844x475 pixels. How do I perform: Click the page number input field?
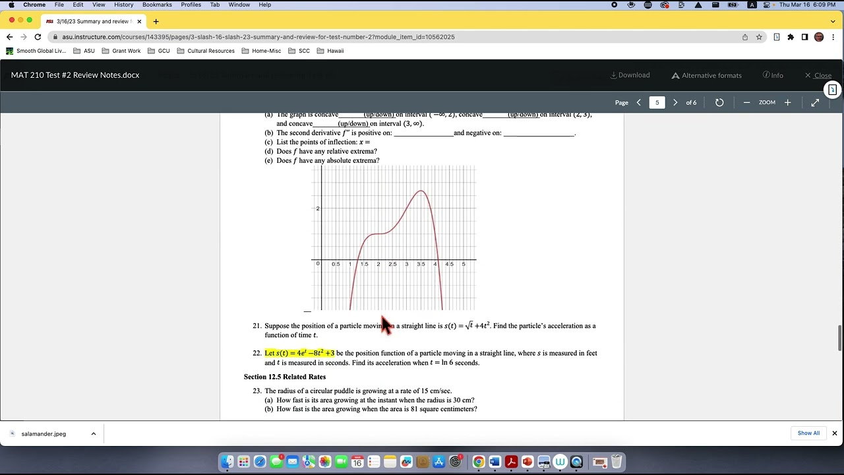(657, 102)
